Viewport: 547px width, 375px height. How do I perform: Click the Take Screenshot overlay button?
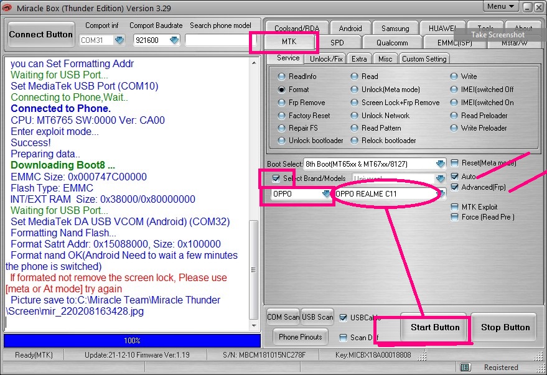pos(498,34)
